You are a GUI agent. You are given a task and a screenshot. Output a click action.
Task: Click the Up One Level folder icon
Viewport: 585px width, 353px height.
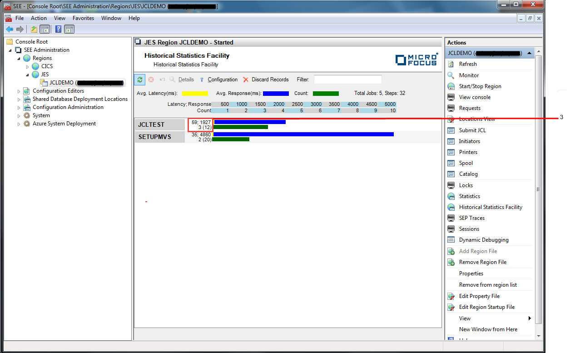(34, 30)
